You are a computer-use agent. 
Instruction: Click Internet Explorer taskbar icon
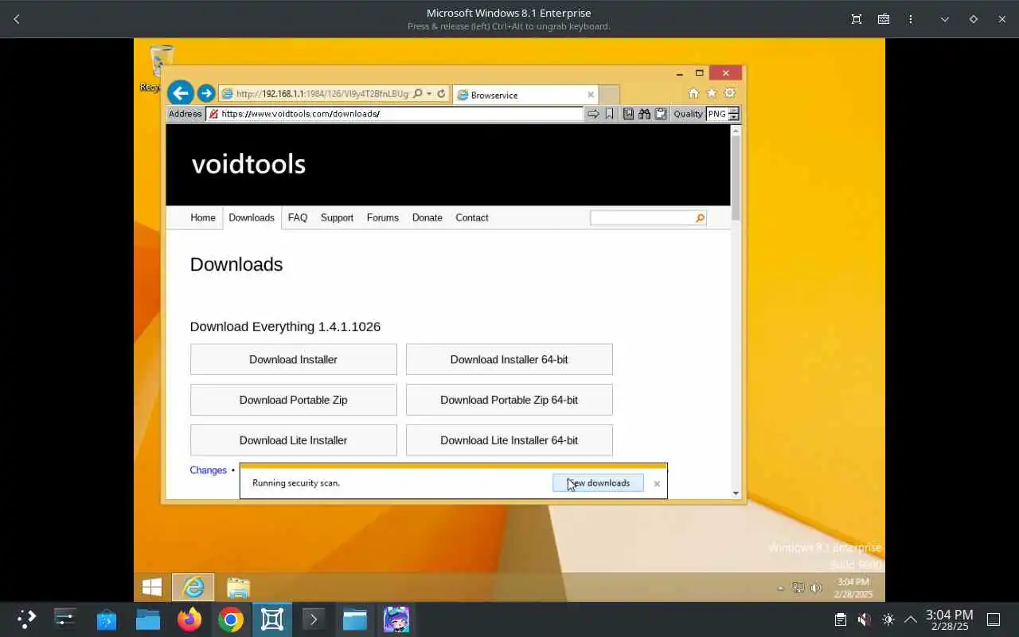193,588
